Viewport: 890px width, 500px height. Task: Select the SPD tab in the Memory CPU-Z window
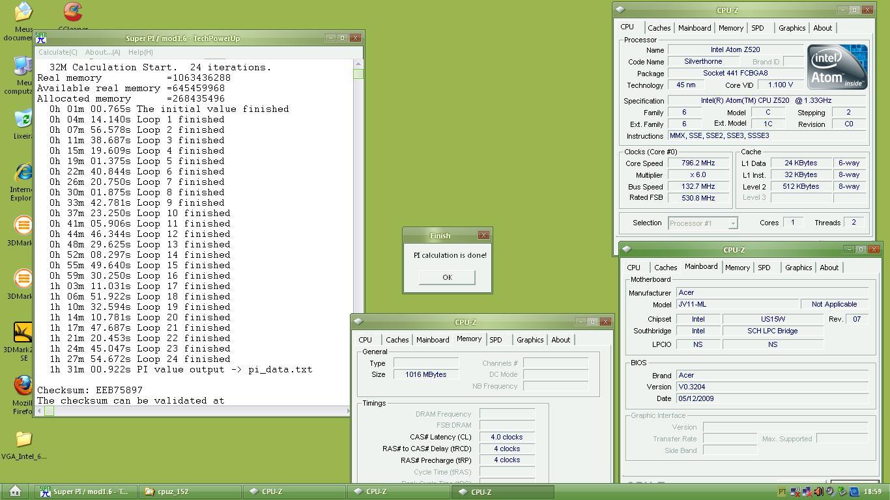495,340
